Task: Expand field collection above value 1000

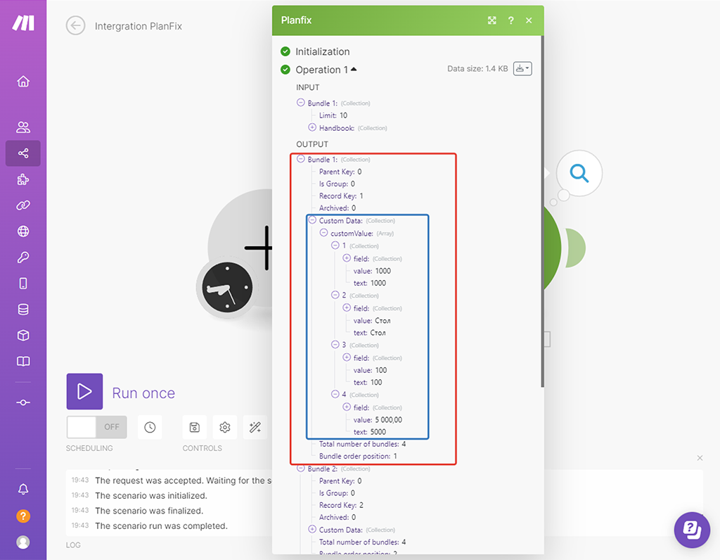Action: click(347, 258)
